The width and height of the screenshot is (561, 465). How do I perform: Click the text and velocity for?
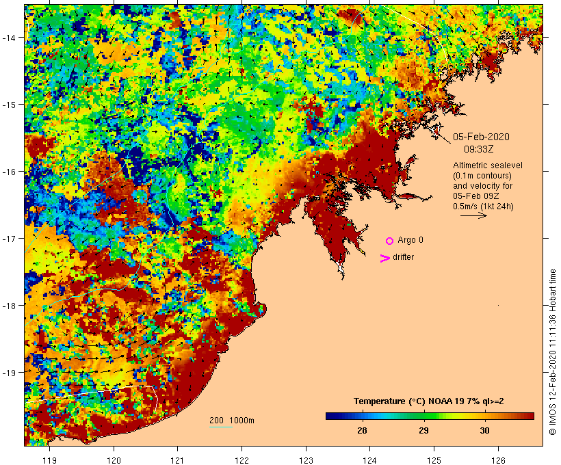482,186
